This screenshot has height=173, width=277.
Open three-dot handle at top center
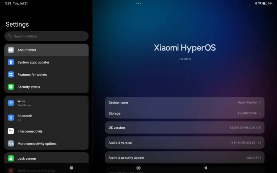click(x=138, y=3)
